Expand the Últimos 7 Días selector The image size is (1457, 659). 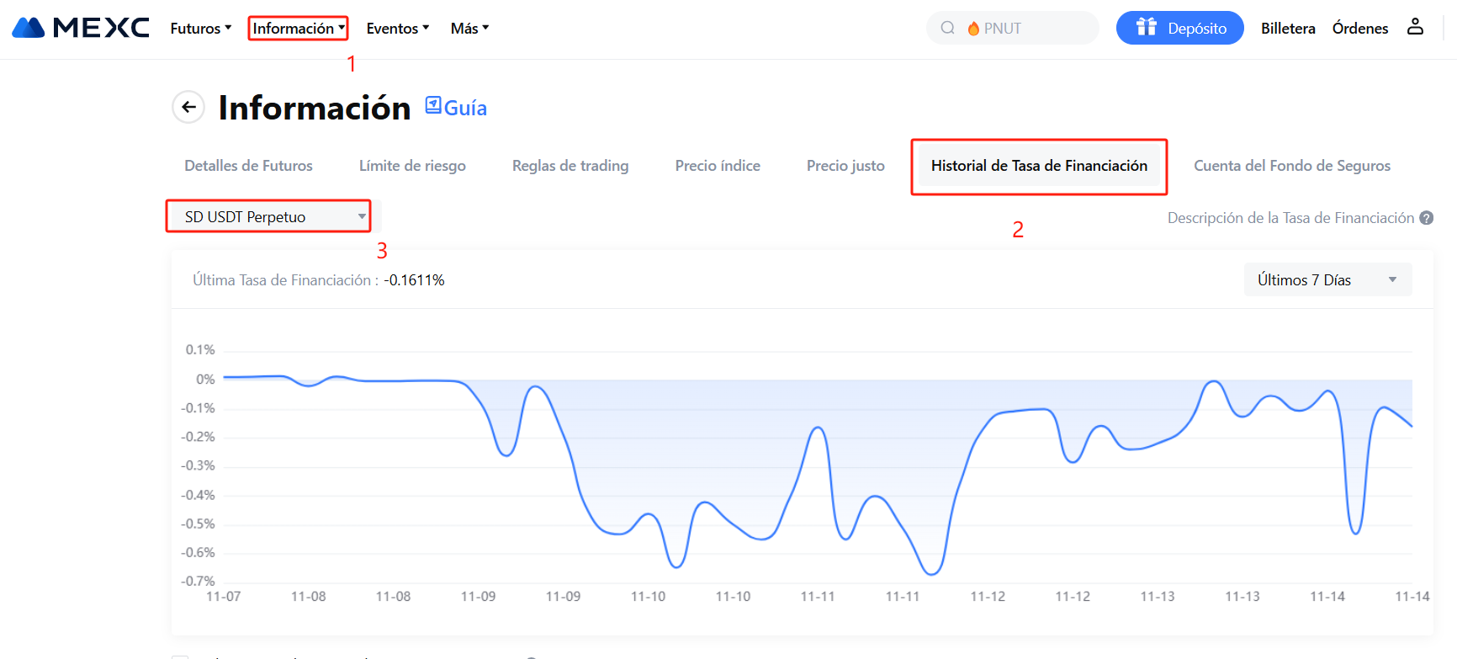click(x=1327, y=280)
